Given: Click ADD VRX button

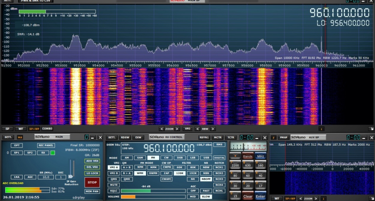Looking at the screenshot, I should click(92, 161).
